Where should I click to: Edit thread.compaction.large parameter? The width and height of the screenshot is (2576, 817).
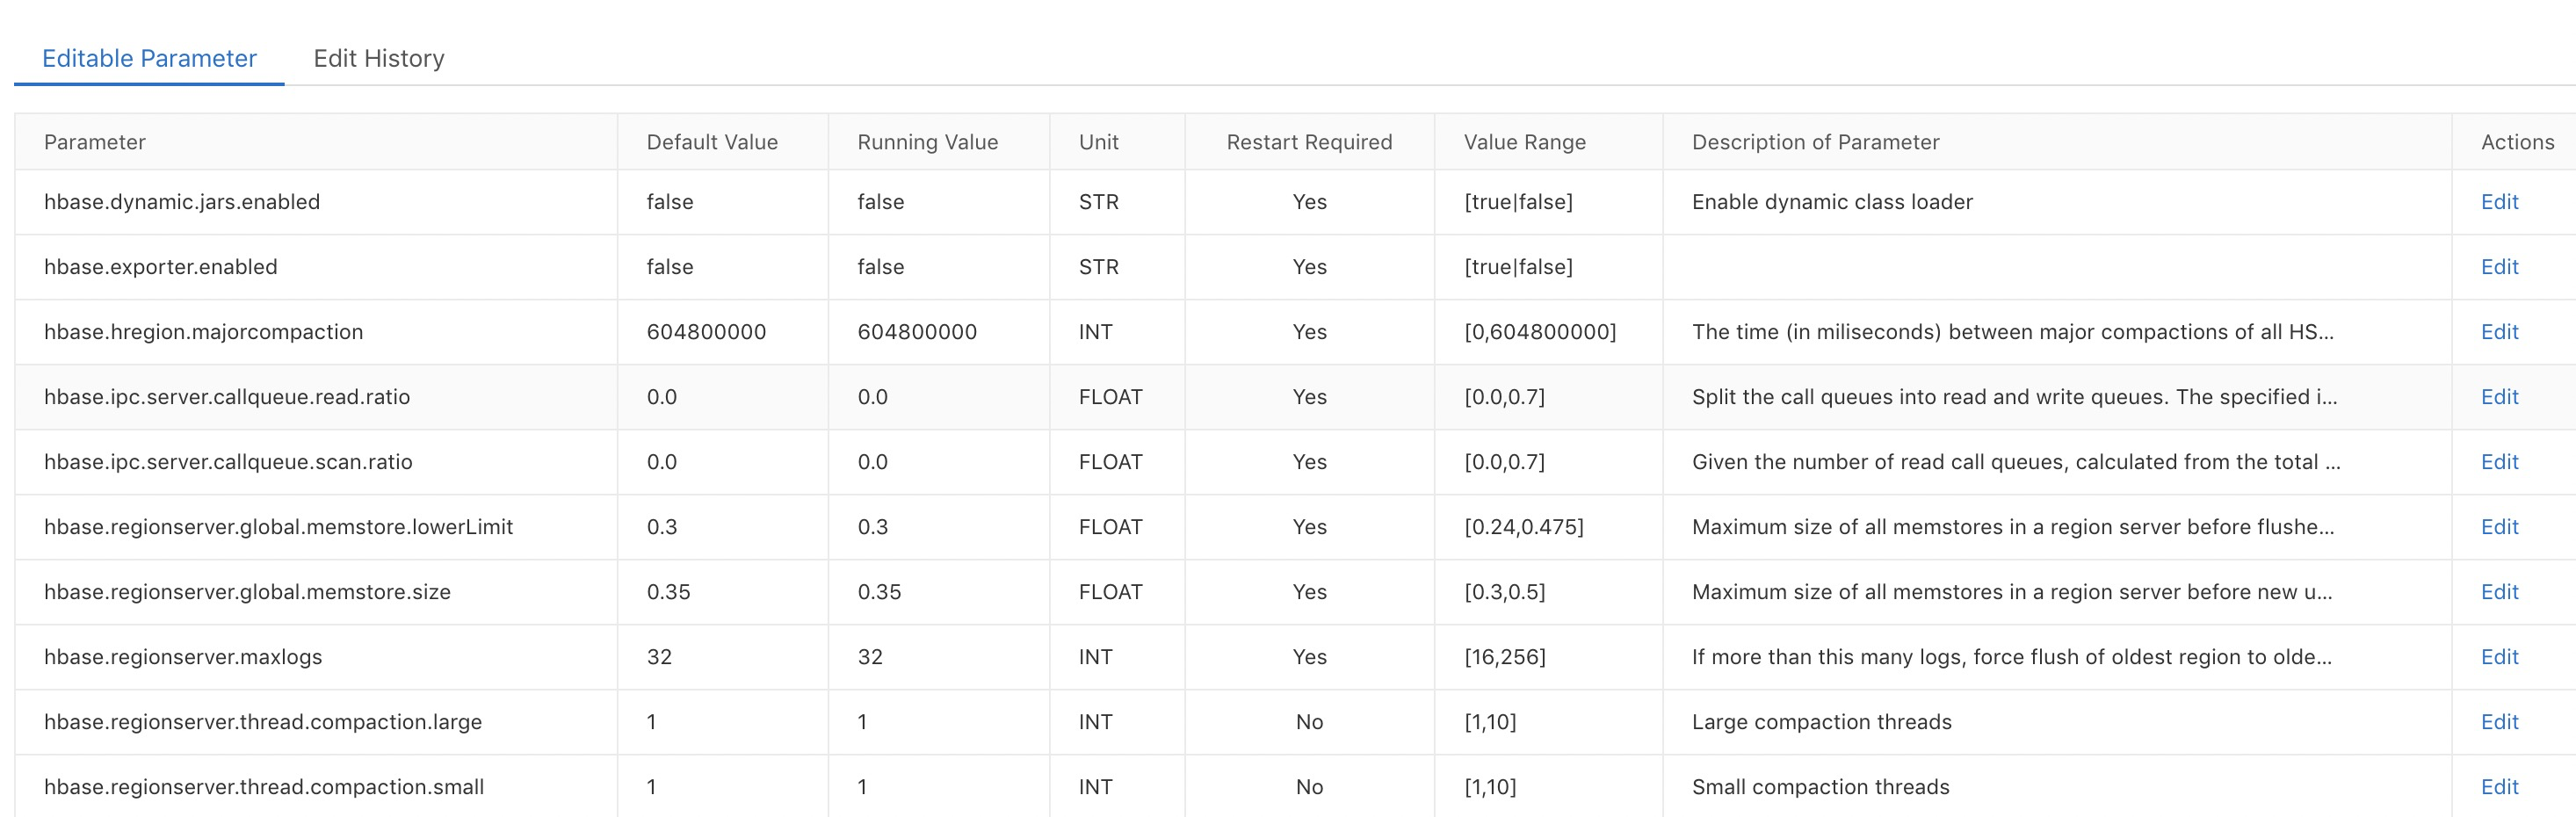[2499, 722]
